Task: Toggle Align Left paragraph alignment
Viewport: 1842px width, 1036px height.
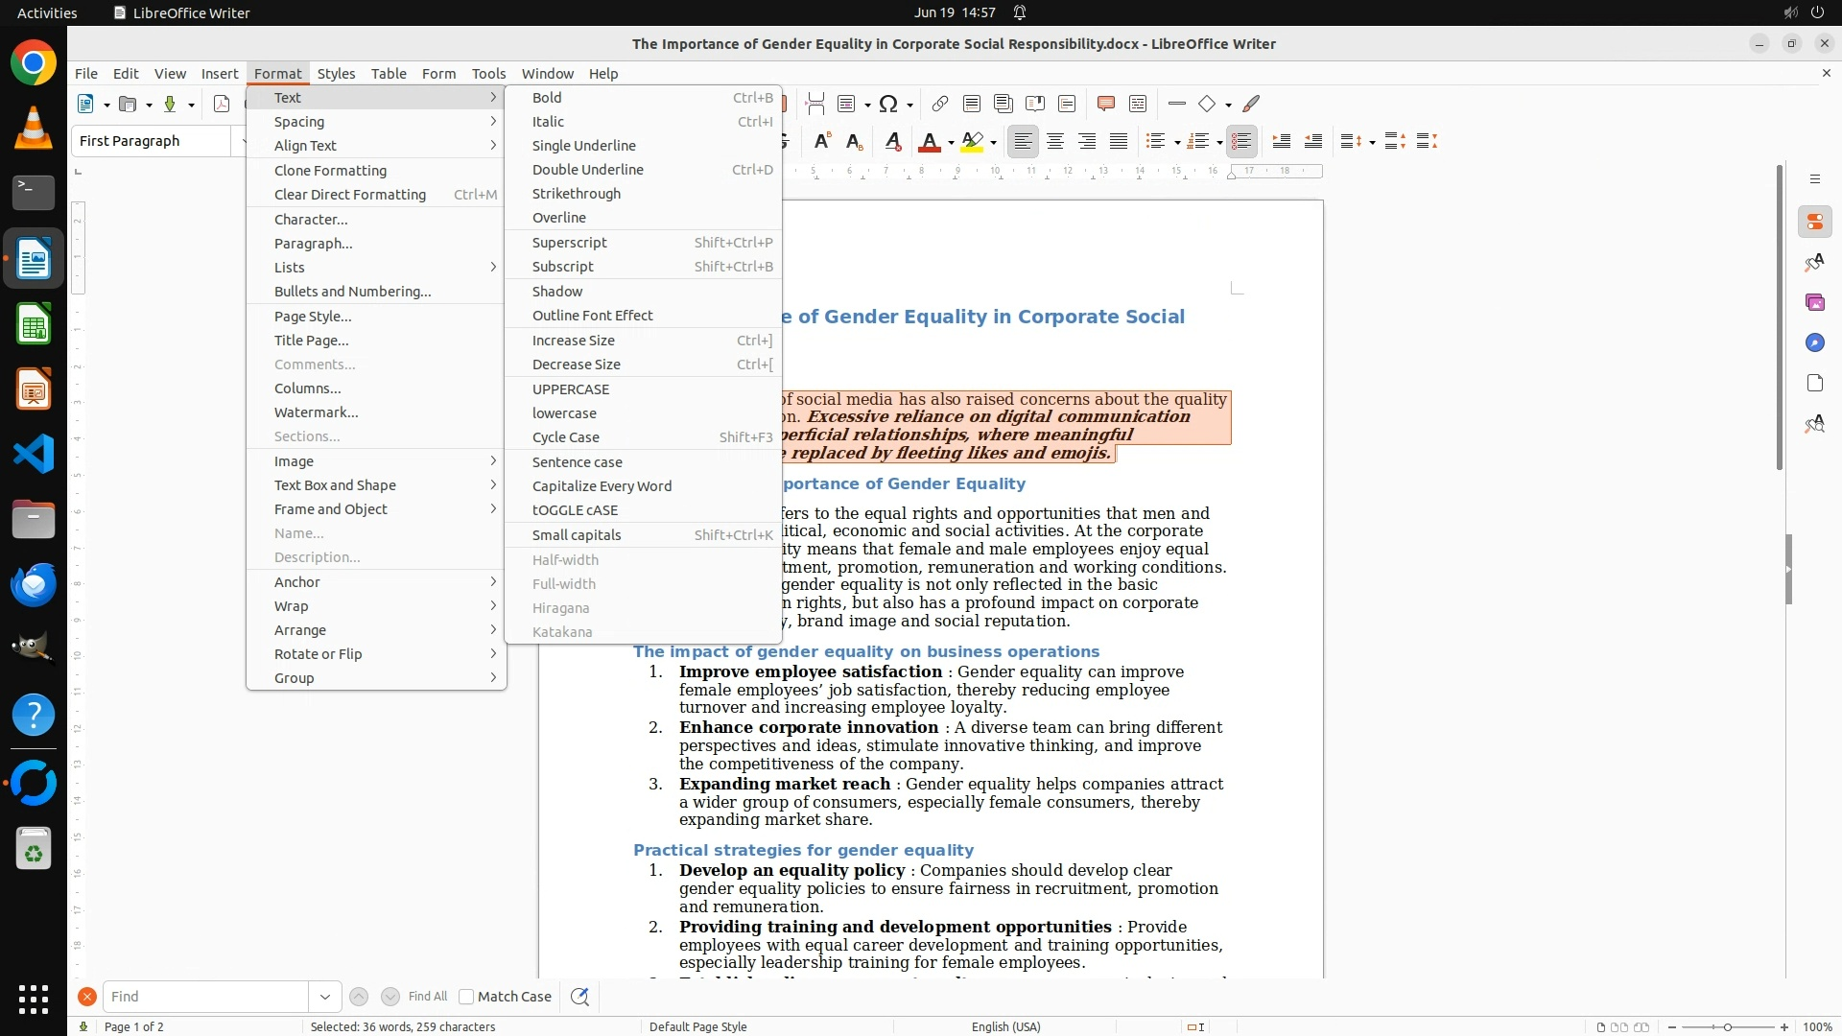Action: [x=1024, y=142]
